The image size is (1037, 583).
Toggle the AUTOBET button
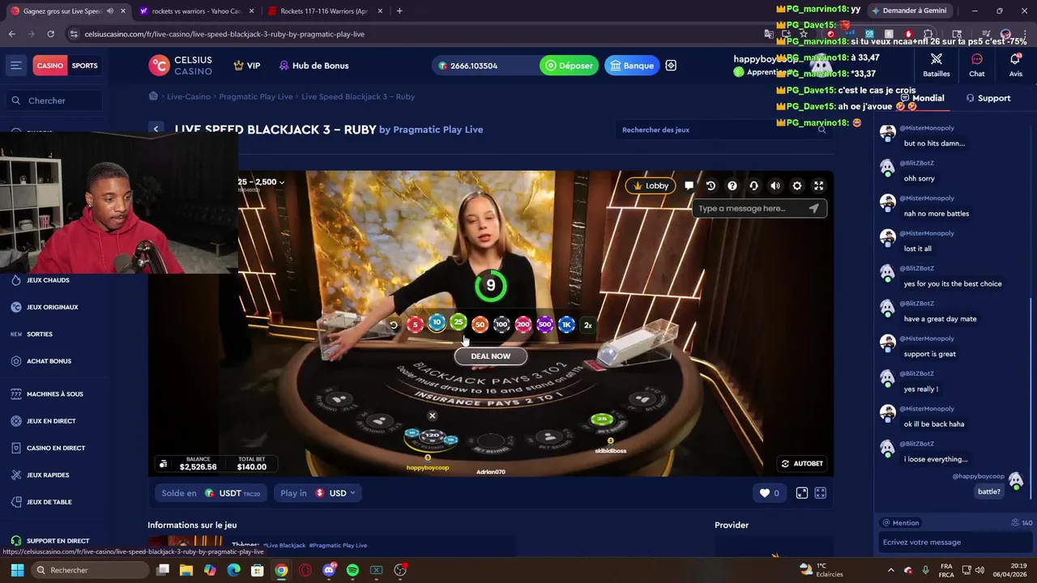(802, 464)
